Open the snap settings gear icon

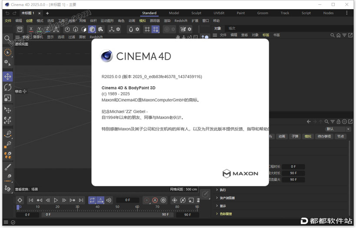point(137,29)
